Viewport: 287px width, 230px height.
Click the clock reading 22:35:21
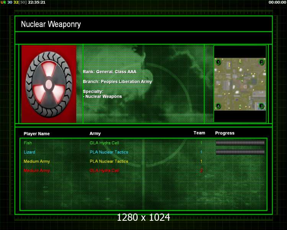tap(37, 2)
